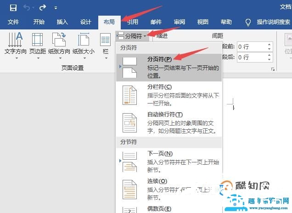Image resolution: width=292 pixels, height=213 pixels.
Task: Increase 段后 spacing with up arrow
Action: [x=270, y=55]
